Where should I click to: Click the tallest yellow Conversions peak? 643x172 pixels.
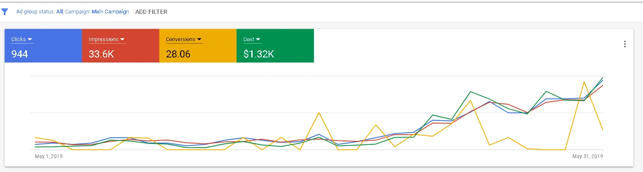click(x=584, y=82)
